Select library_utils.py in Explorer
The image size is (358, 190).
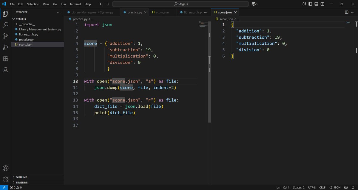coord(37,34)
